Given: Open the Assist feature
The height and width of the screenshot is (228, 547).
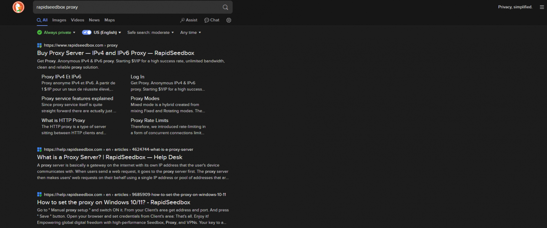Looking at the screenshot, I should point(188,20).
